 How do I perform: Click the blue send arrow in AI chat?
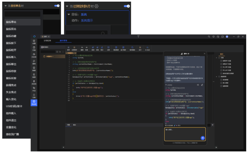202,138
